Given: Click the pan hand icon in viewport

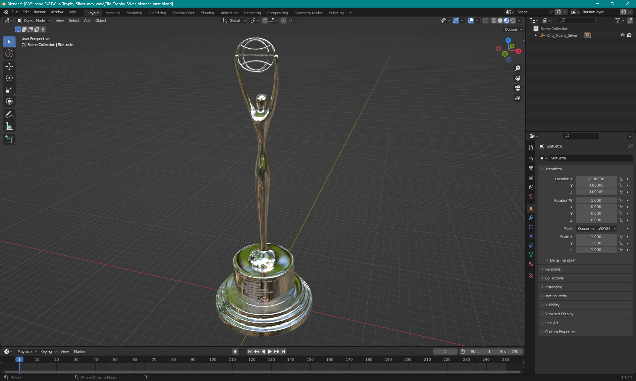Looking at the screenshot, I should pyautogui.click(x=518, y=78).
